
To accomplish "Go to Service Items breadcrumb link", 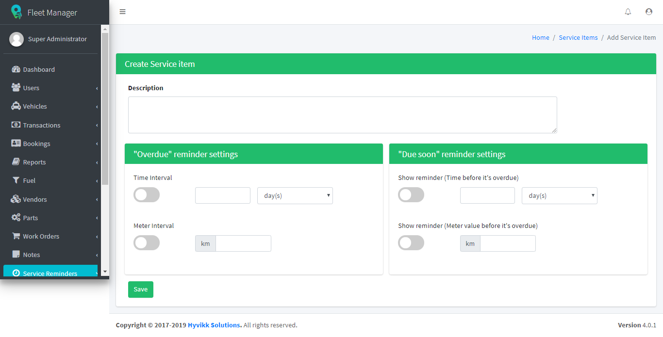I will [578, 37].
